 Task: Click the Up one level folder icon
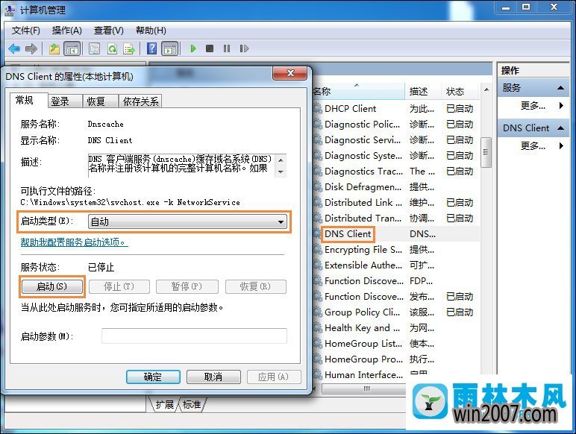point(54,48)
